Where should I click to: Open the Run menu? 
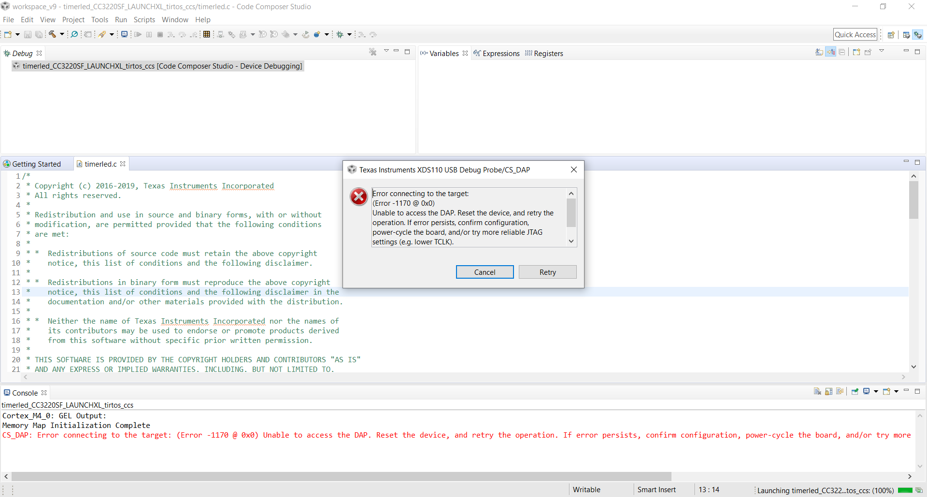(121, 20)
